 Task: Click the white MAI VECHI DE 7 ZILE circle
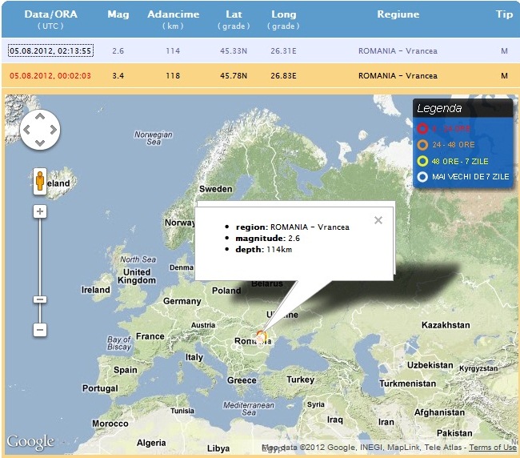pos(422,177)
